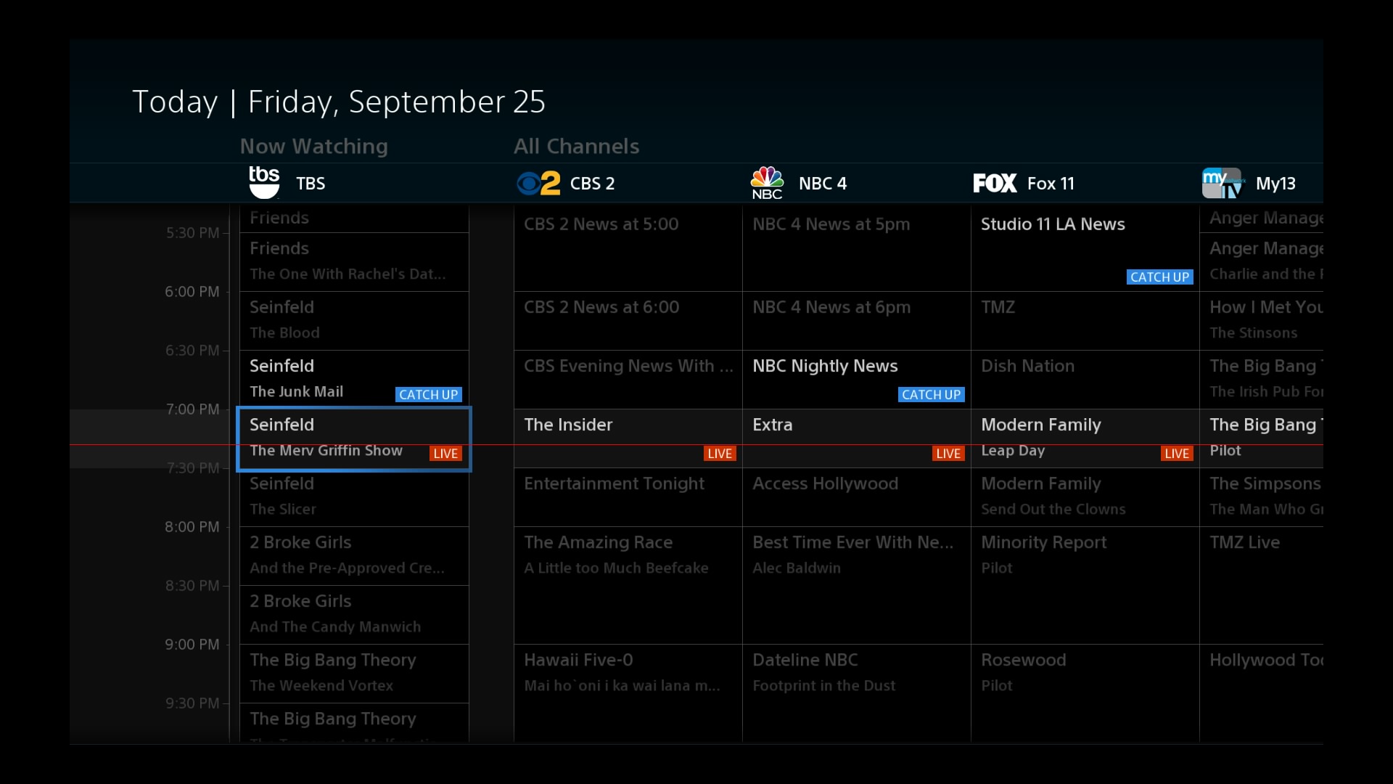Select NBC 4 channel name
Image resolution: width=1393 pixels, height=784 pixels.
(823, 184)
